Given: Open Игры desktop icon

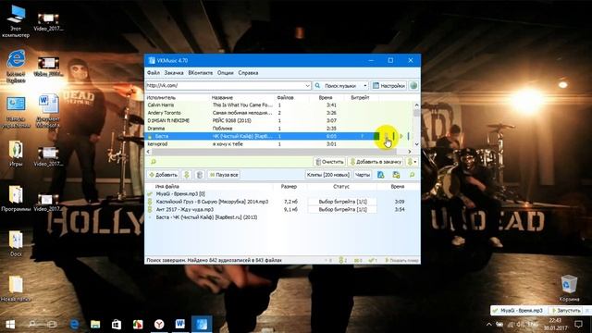Looking at the screenshot, I should pos(16,154).
